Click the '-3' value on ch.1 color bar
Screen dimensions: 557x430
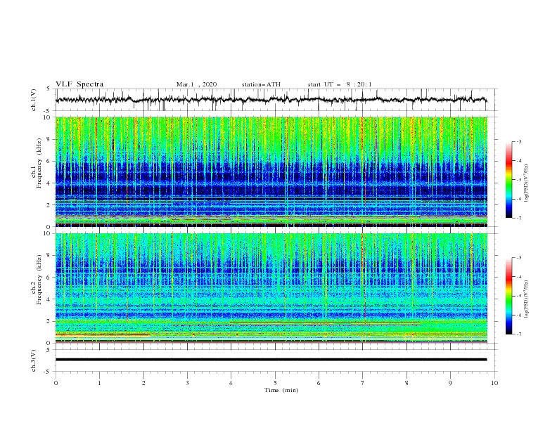(x=518, y=141)
